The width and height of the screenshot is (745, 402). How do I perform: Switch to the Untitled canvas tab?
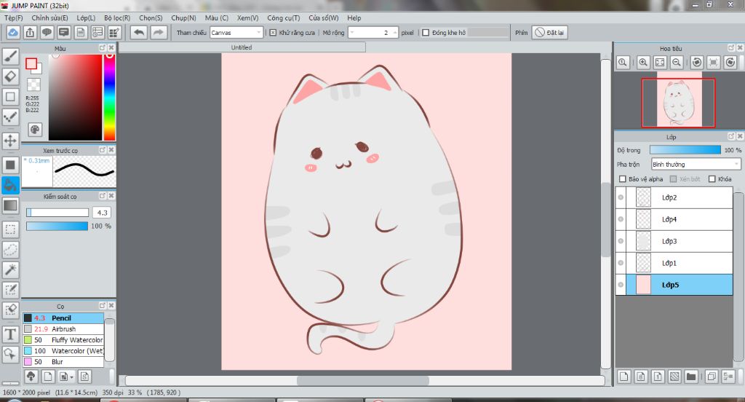[242, 47]
